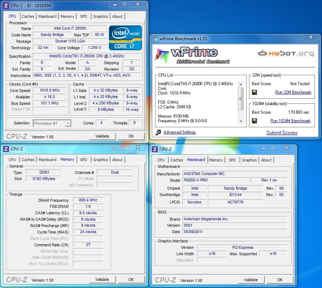Click OK in the Memory CPU-Z window
The image size is (322, 288).
[x=131, y=279]
